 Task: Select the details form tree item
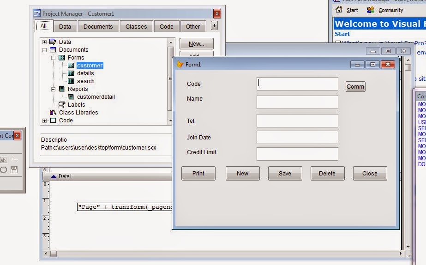[x=85, y=73]
